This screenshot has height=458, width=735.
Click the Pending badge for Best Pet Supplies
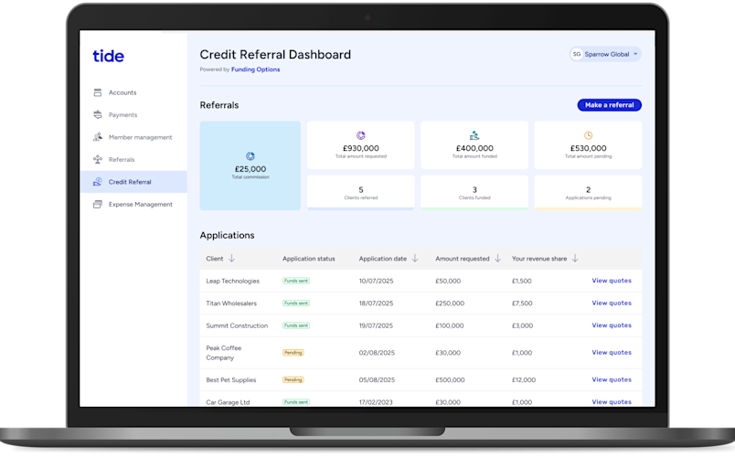pos(293,379)
